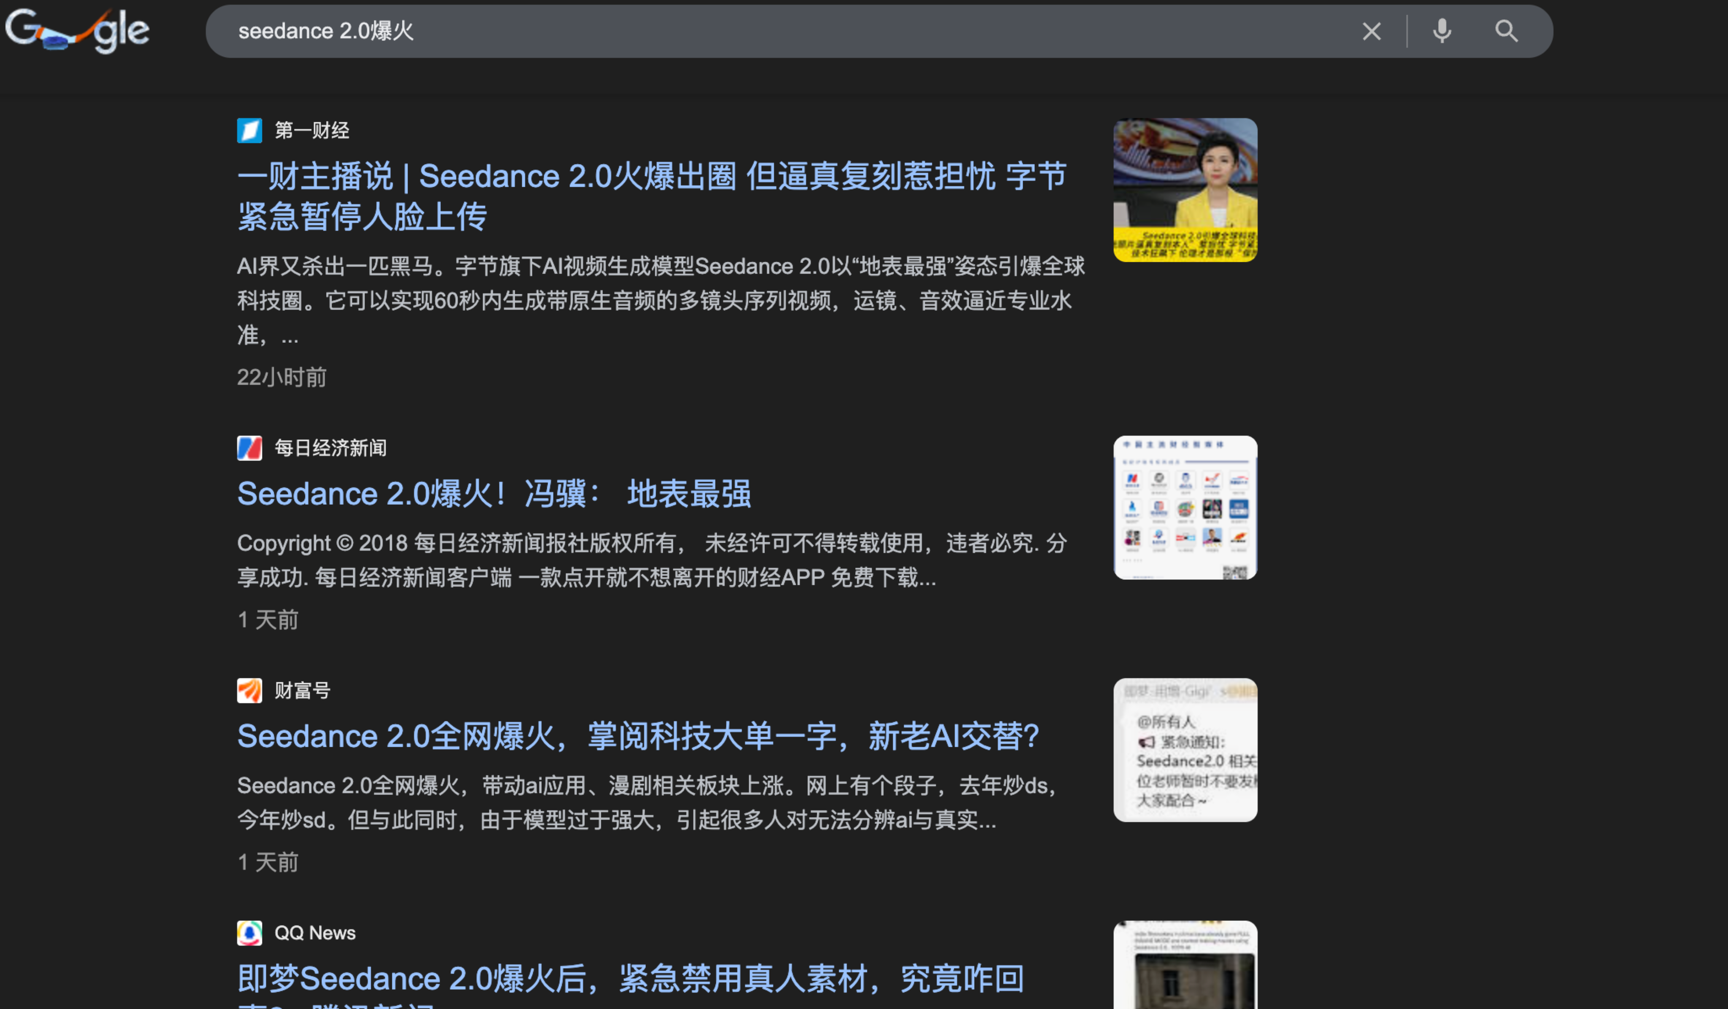Screen dimensions: 1728x1009
Task: Click the 每日经济新闻 source name
Action: click(x=330, y=448)
